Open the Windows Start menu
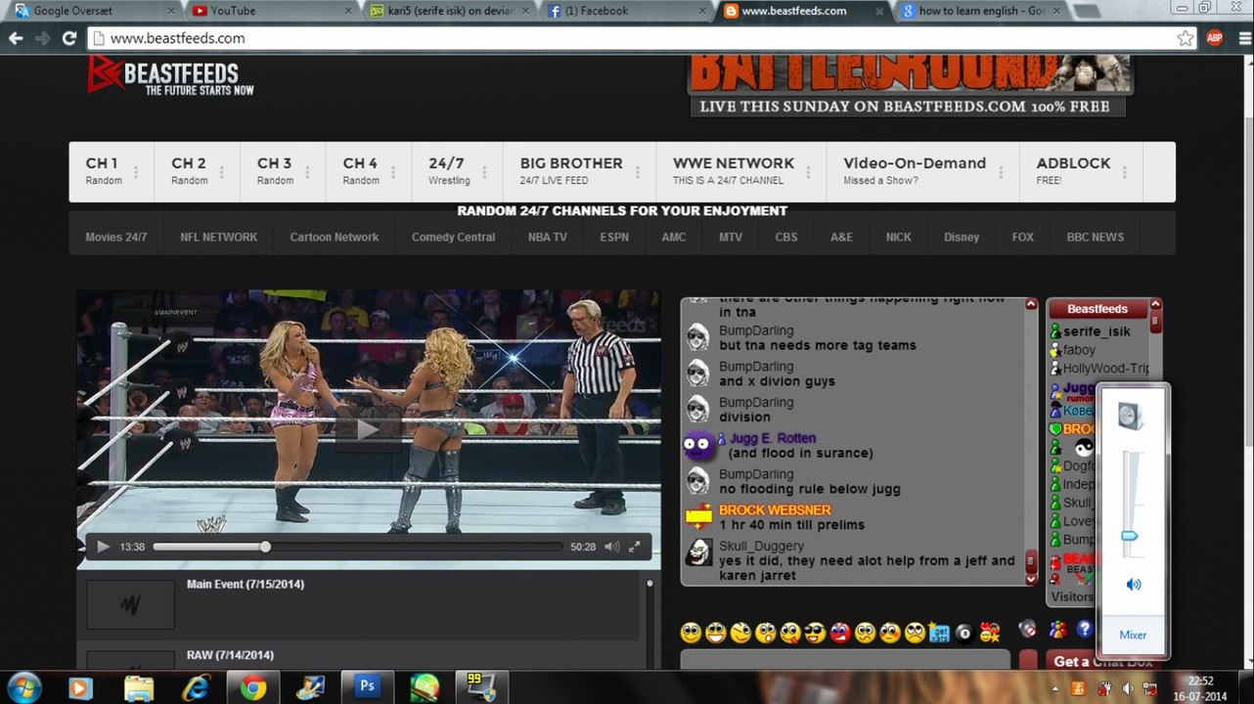1254x704 pixels. point(23,687)
